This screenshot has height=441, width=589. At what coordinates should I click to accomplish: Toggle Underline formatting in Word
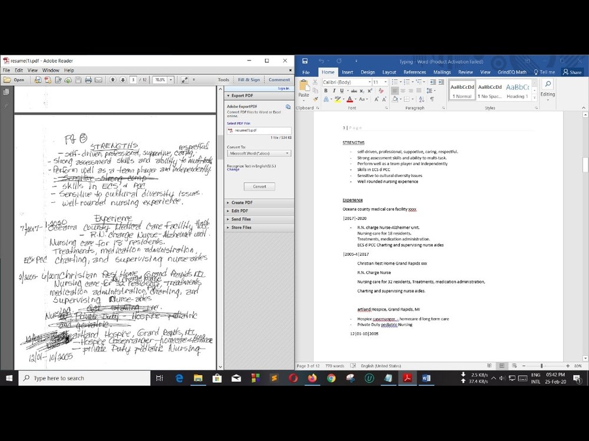(342, 91)
